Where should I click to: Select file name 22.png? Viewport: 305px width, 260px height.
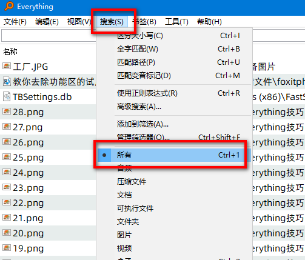28,203
